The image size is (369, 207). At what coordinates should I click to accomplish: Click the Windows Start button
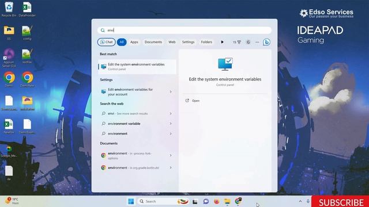point(131,201)
